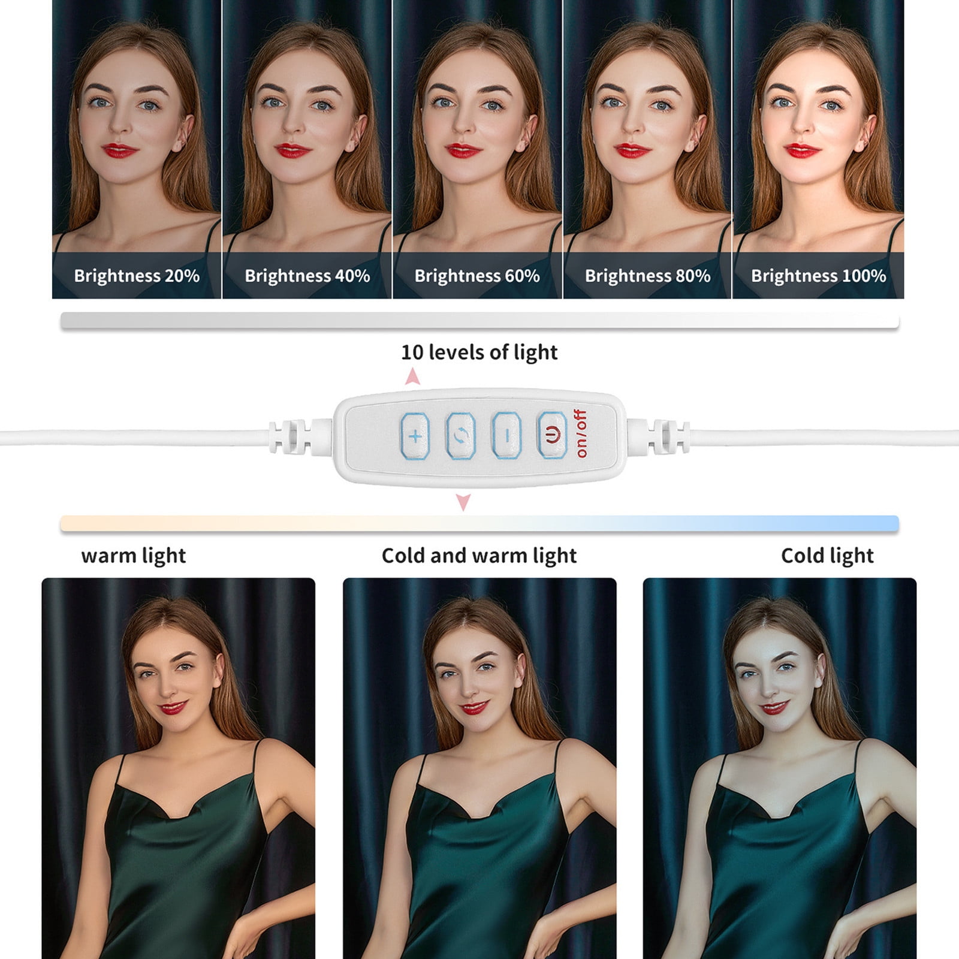Click the plus button on the remote
The width and height of the screenshot is (959, 959).
coord(415,436)
